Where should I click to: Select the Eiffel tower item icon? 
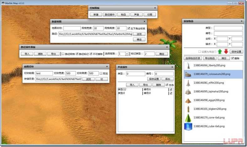[188, 83]
